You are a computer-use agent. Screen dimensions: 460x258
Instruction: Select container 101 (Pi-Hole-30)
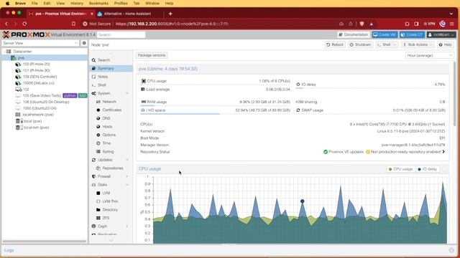(36, 70)
